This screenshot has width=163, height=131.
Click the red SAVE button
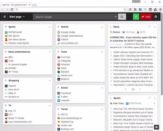[146, 17]
